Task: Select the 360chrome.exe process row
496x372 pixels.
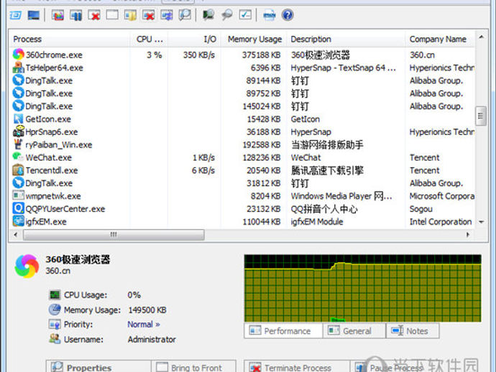Action: pos(244,55)
